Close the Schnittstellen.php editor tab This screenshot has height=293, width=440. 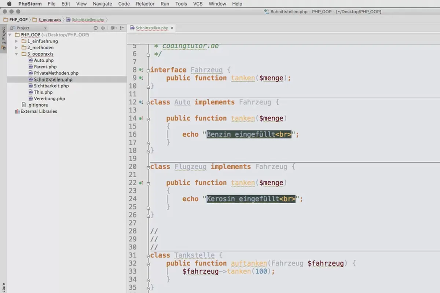(172, 28)
